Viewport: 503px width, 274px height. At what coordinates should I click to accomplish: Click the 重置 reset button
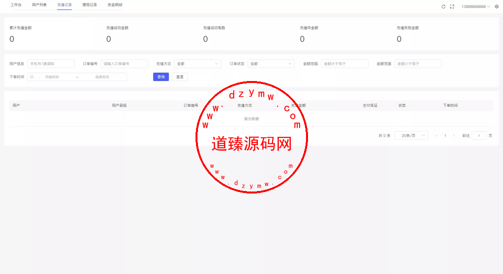[180, 77]
